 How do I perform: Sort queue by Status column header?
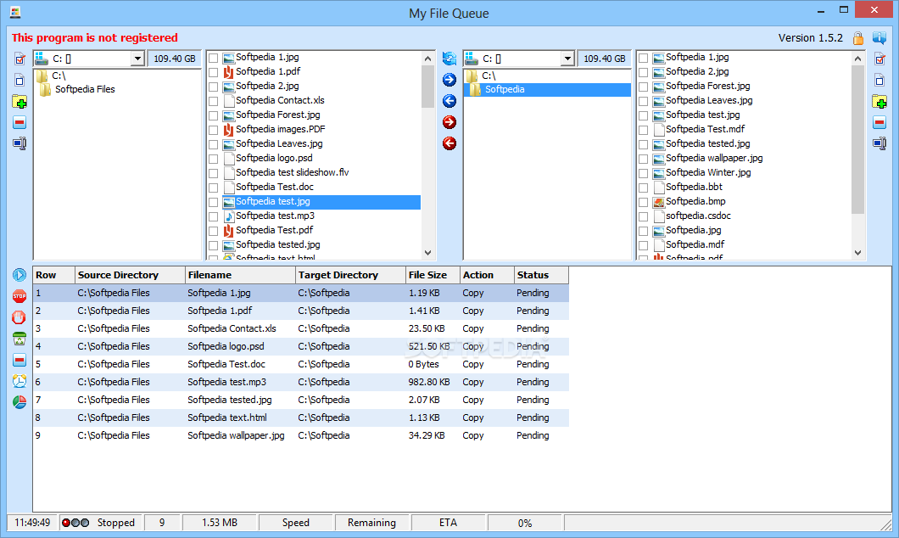(541, 275)
